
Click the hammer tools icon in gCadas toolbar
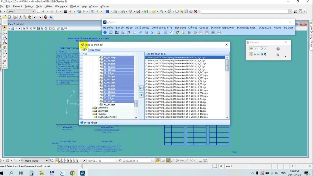click(189, 32)
